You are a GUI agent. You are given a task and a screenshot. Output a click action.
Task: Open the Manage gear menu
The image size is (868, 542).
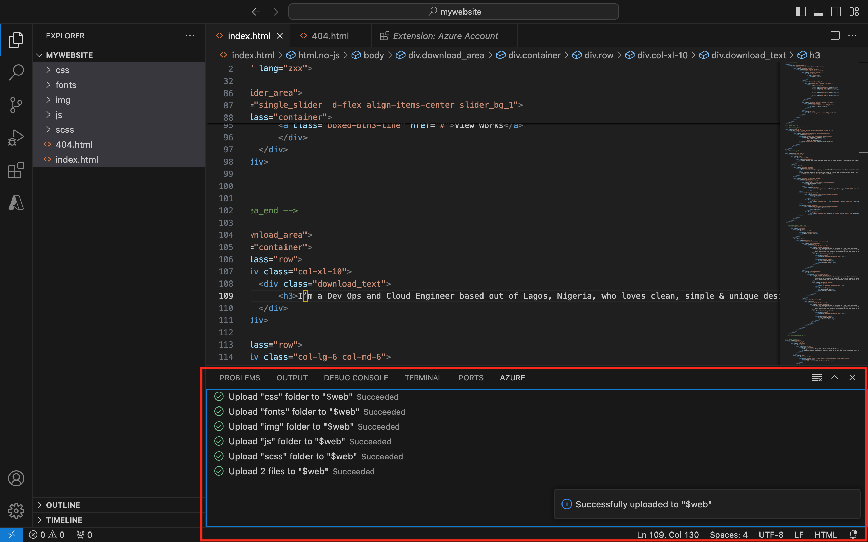pos(16,510)
